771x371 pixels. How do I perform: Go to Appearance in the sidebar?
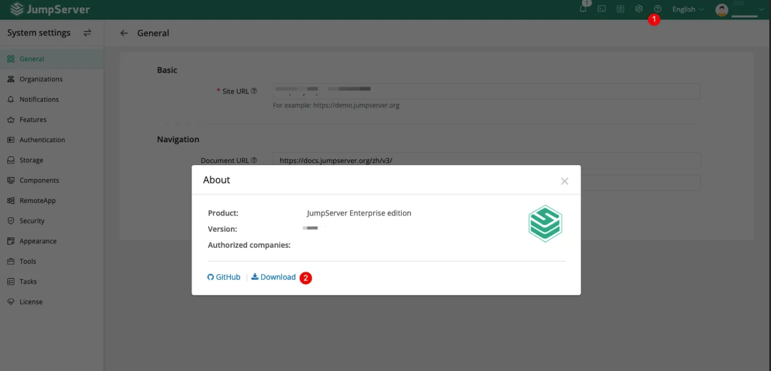coord(52,241)
